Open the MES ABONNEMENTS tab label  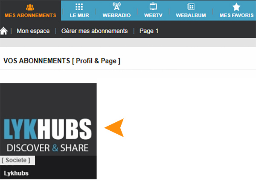[x=30, y=15]
